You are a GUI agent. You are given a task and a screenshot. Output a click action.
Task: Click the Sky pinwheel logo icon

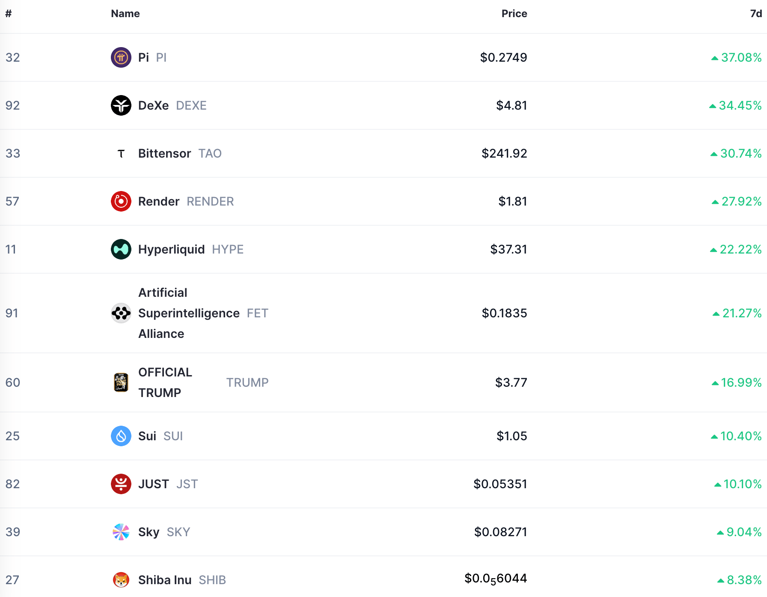point(121,532)
